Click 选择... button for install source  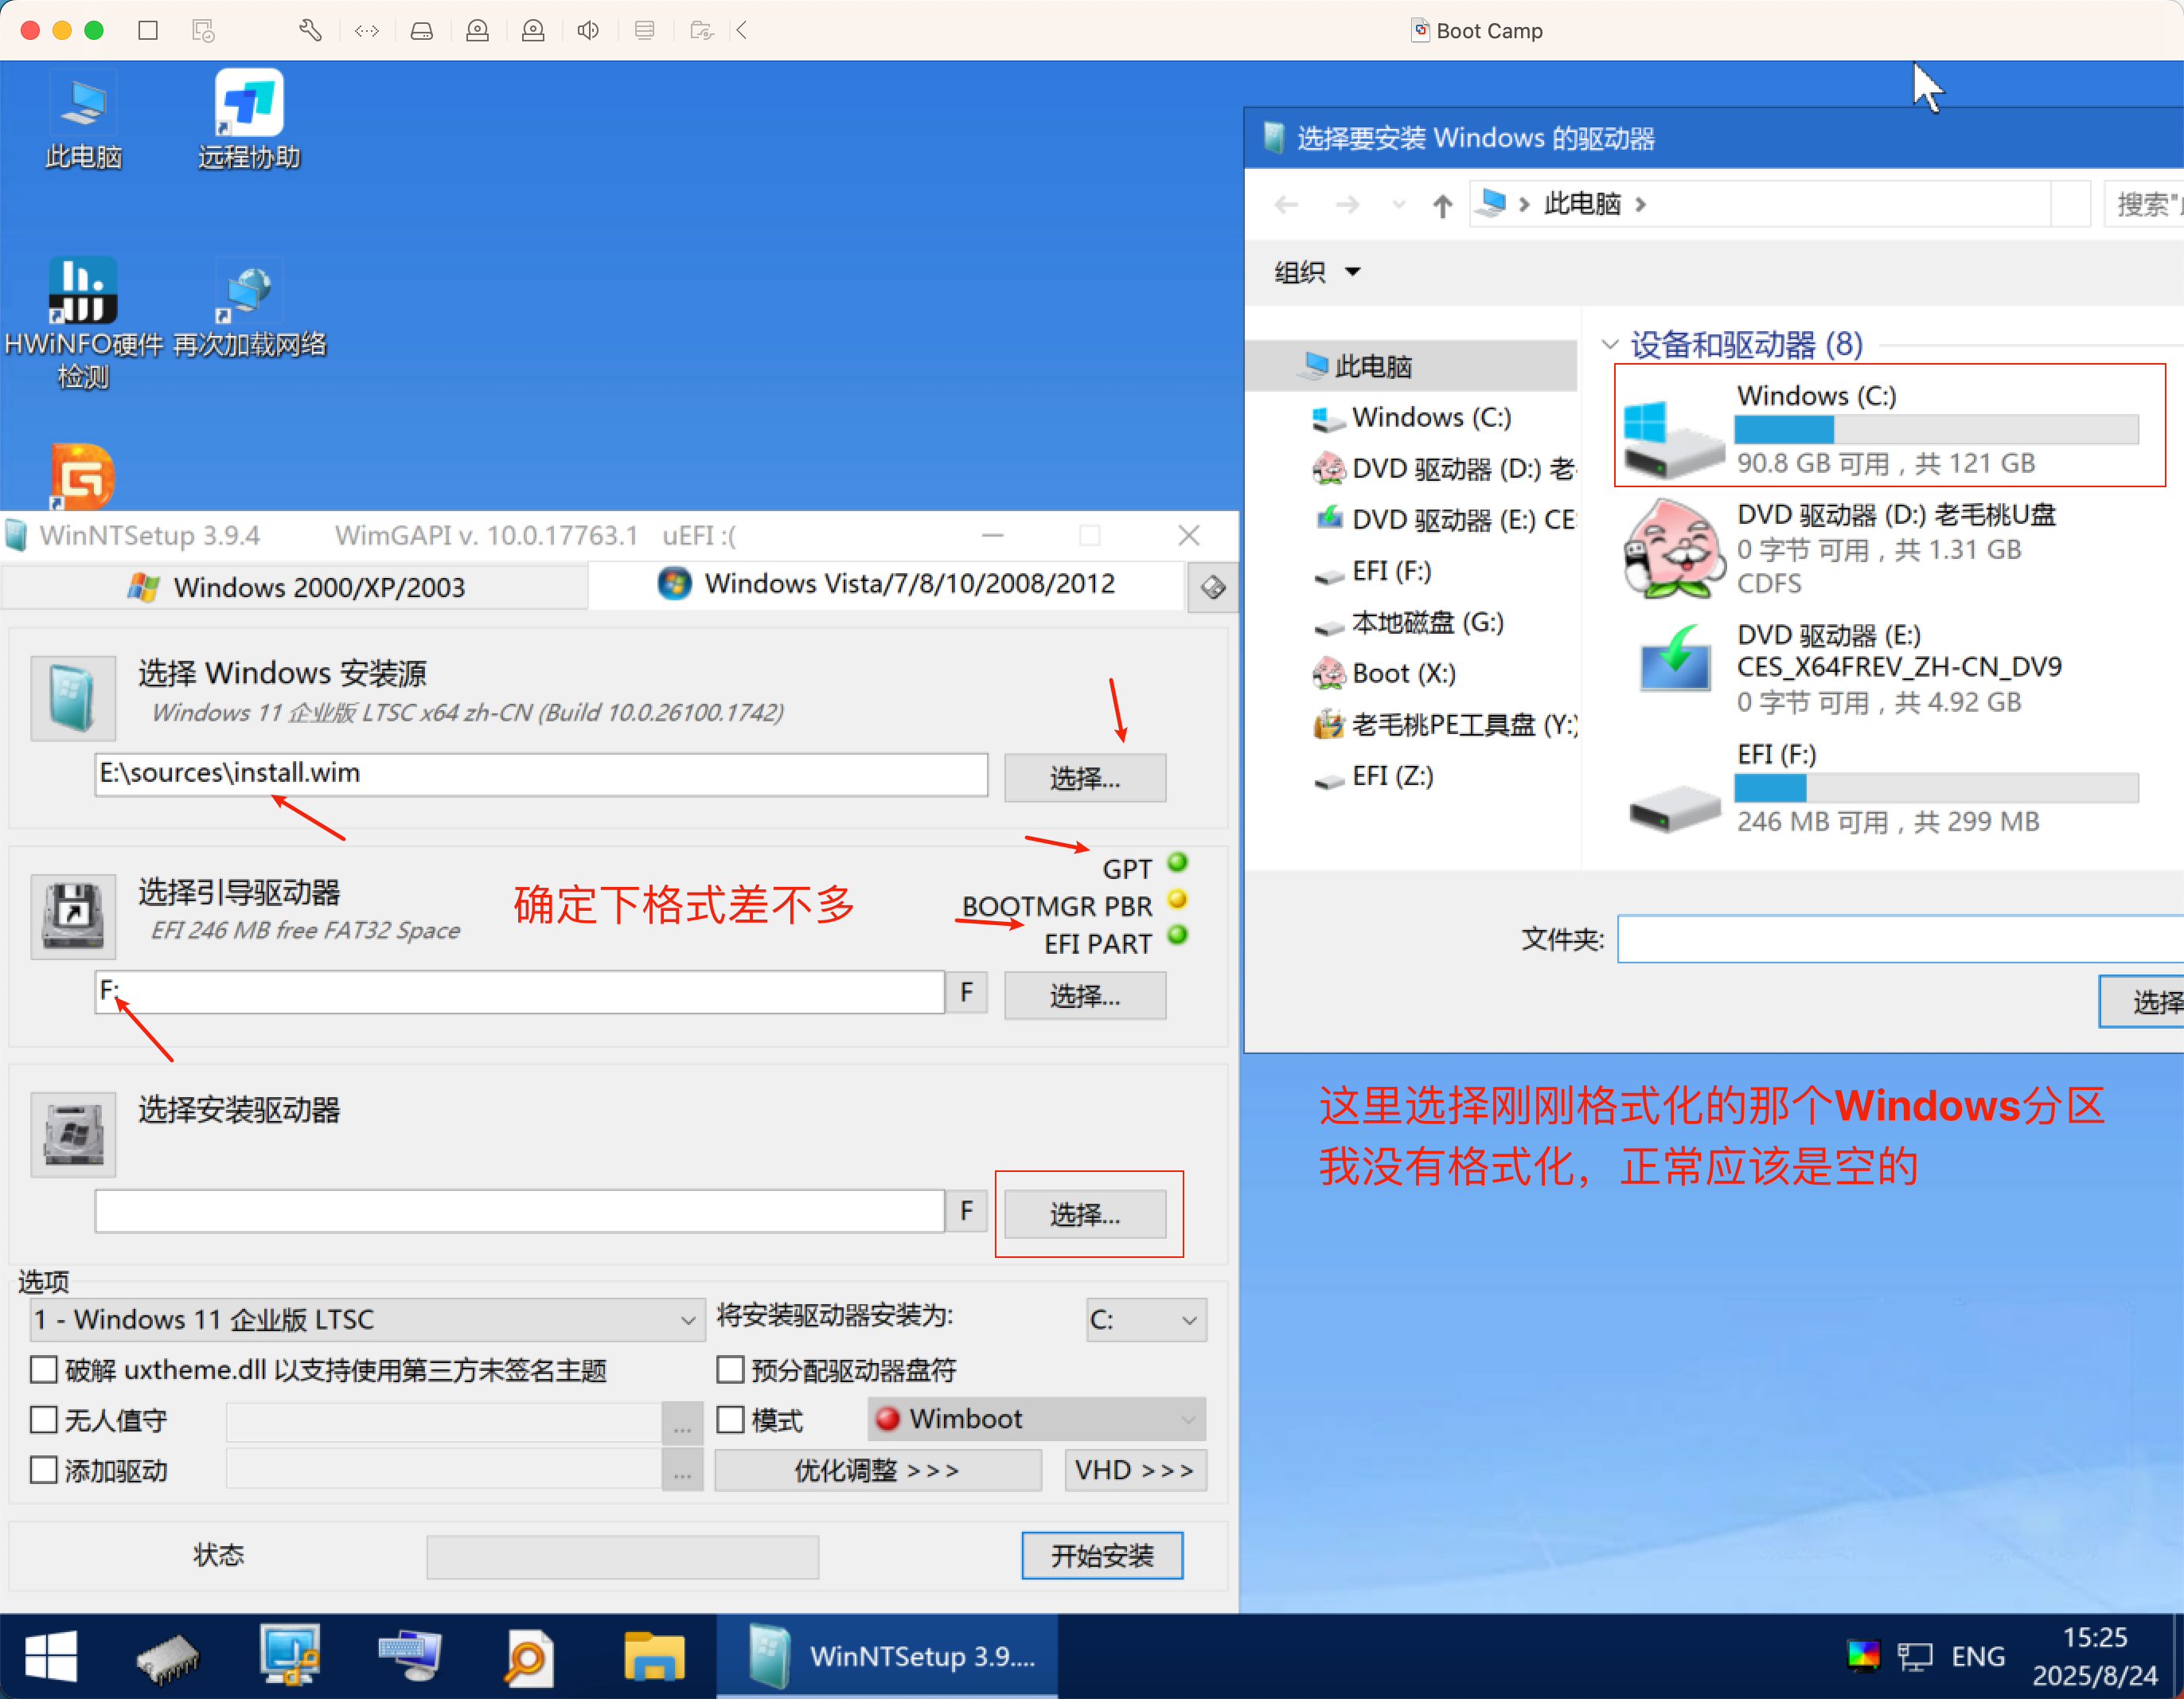pyautogui.click(x=1085, y=778)
